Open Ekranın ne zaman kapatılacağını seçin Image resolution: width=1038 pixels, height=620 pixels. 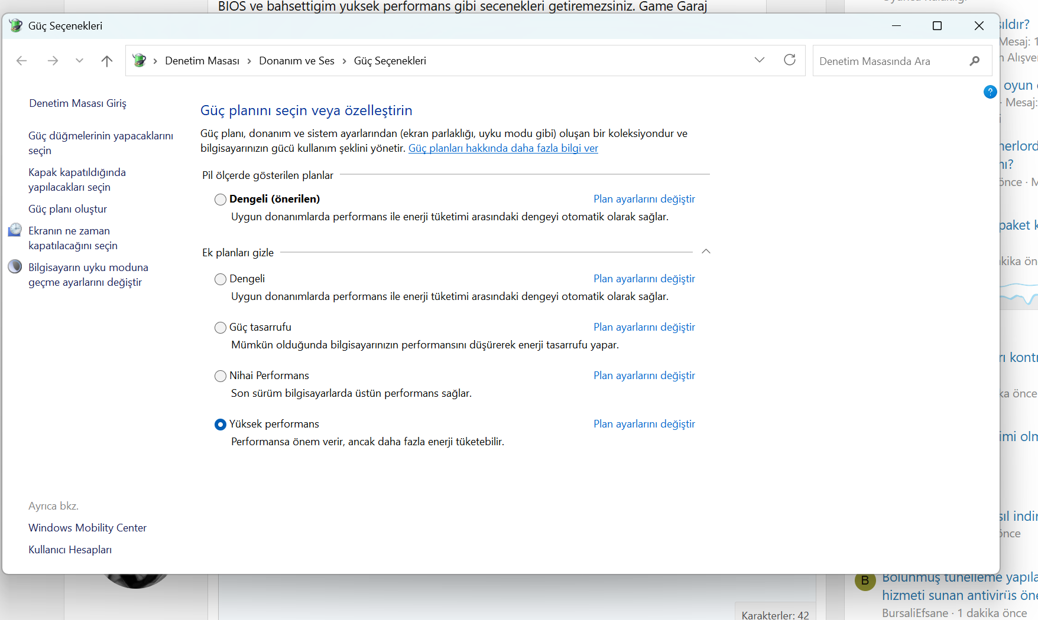(x=73, y=238)
